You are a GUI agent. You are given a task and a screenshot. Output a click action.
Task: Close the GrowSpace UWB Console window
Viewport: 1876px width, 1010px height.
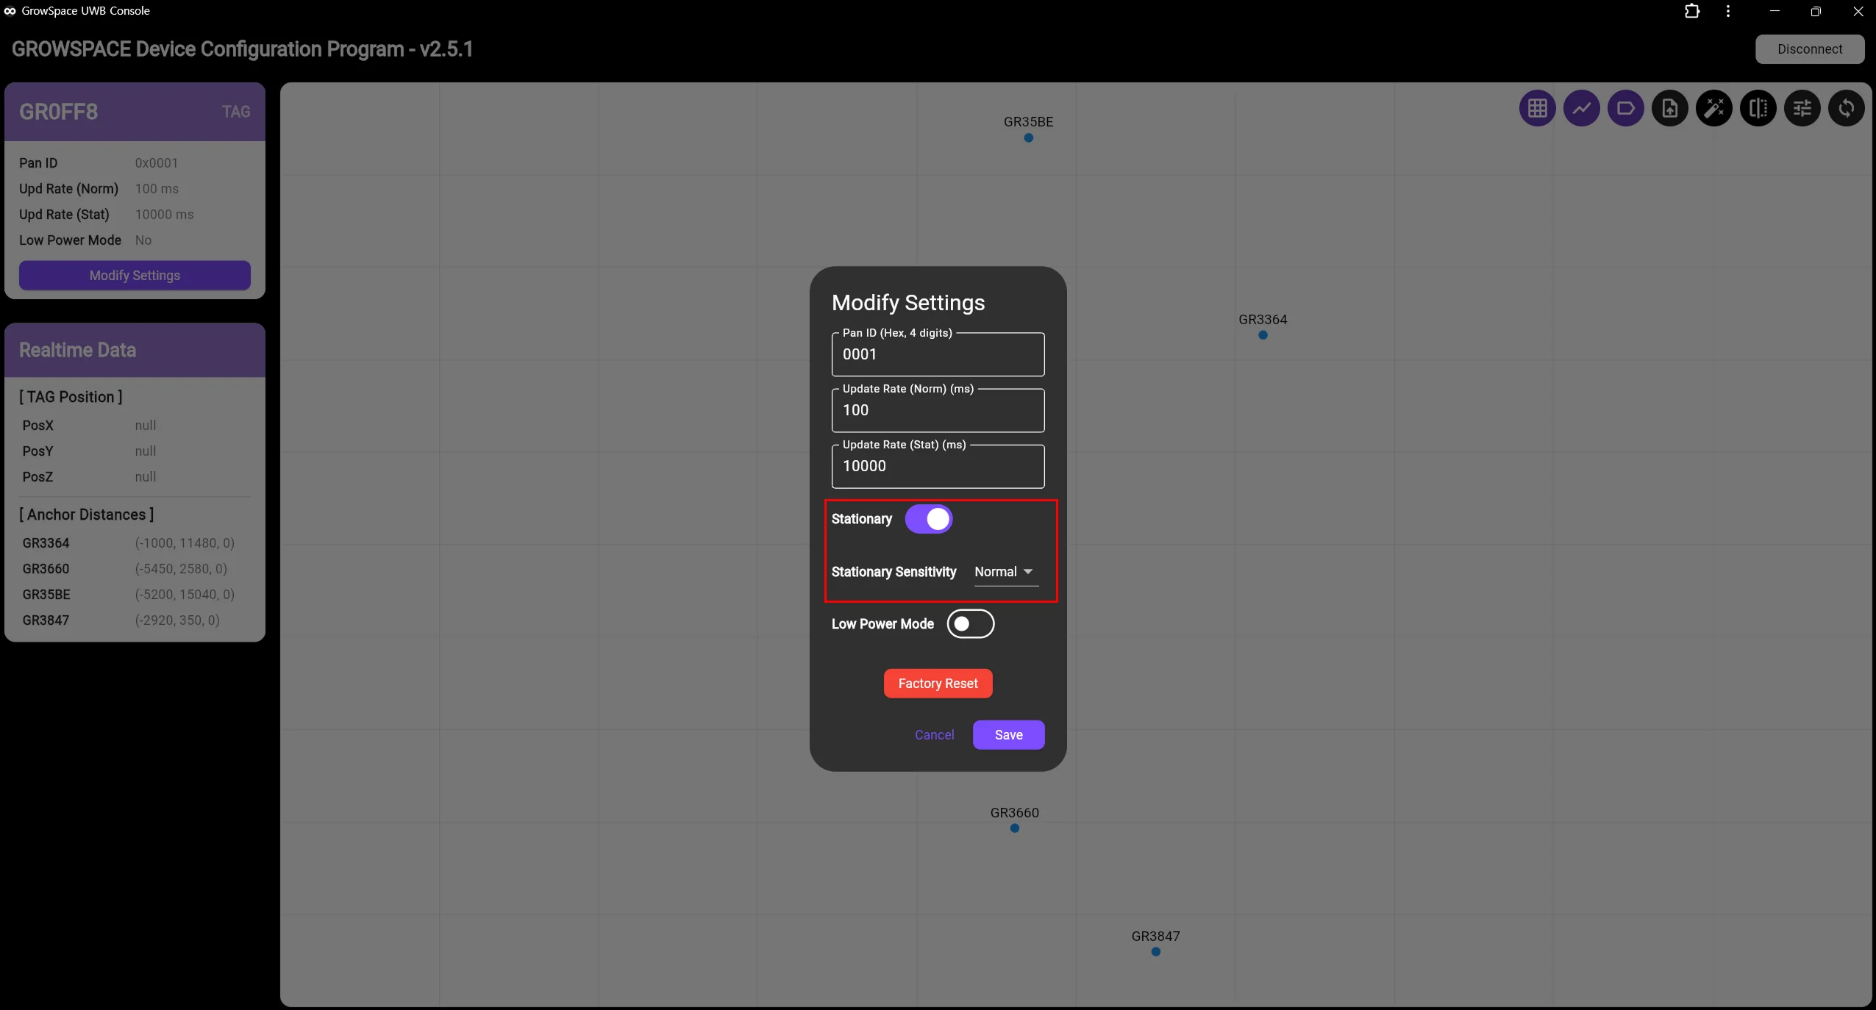point(1857,11)
